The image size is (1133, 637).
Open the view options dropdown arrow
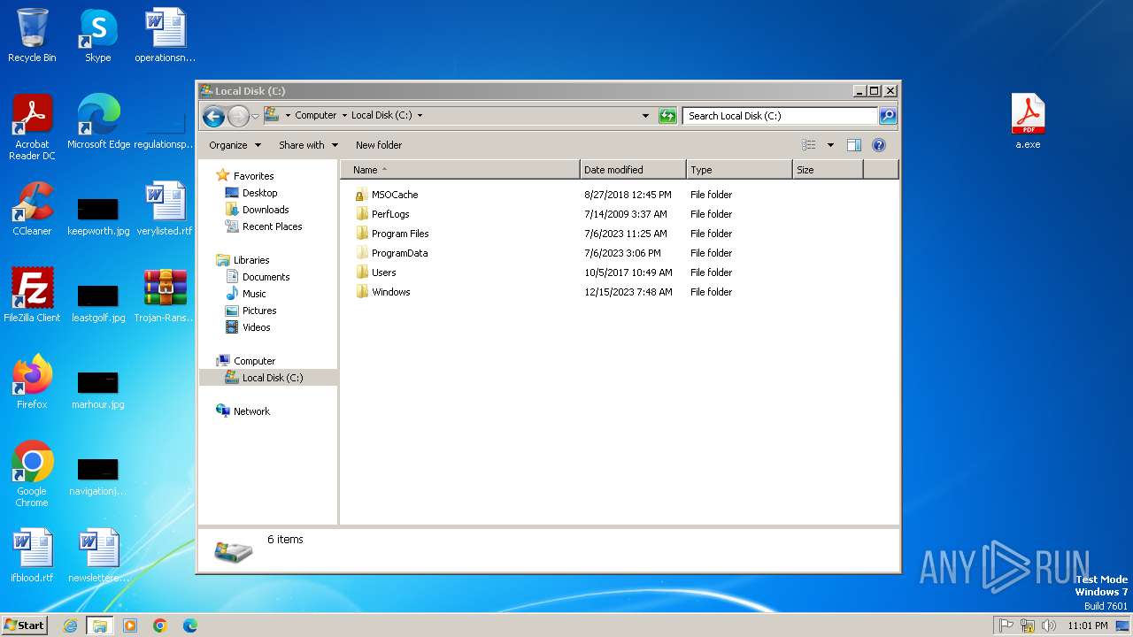pos(830,145)
